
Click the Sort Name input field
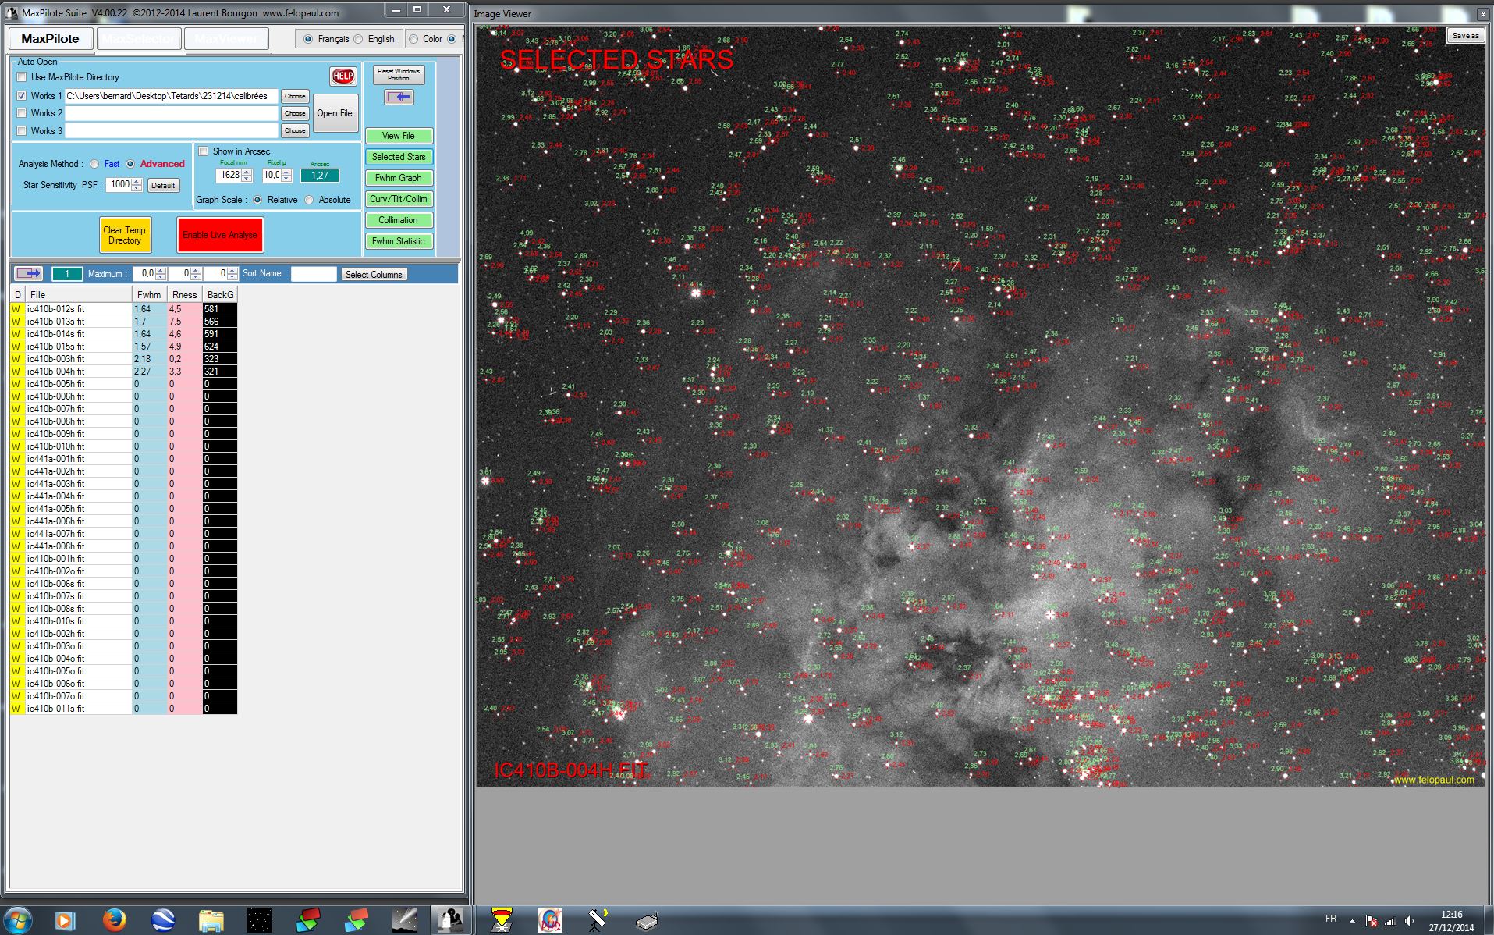[x=314, y=274]
